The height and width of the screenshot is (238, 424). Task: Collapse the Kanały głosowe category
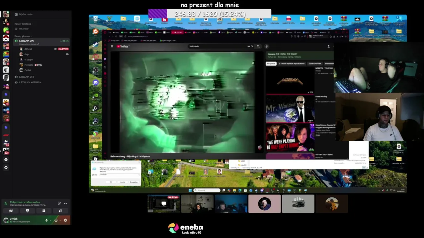[23, 36]
